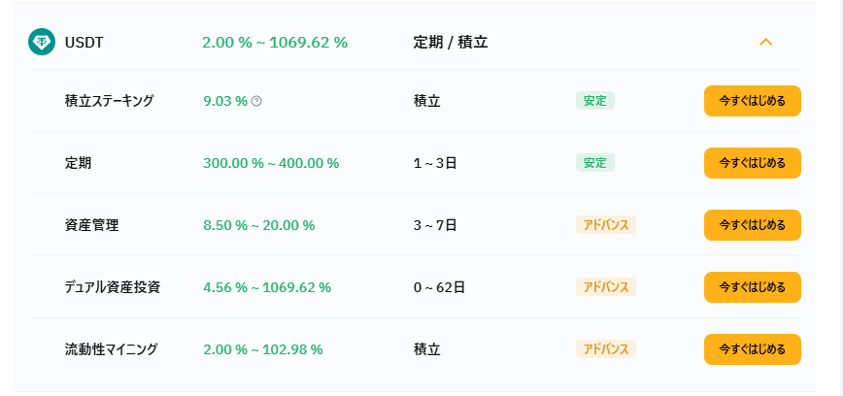
Task: Hit 今すぐはじめる for 流動性マイニング
Action: click(752, 349)
